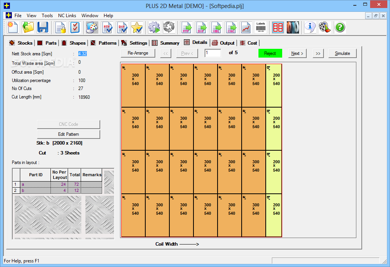Open the NC Links menu
The image size is (390, 267).
[67, 15]
